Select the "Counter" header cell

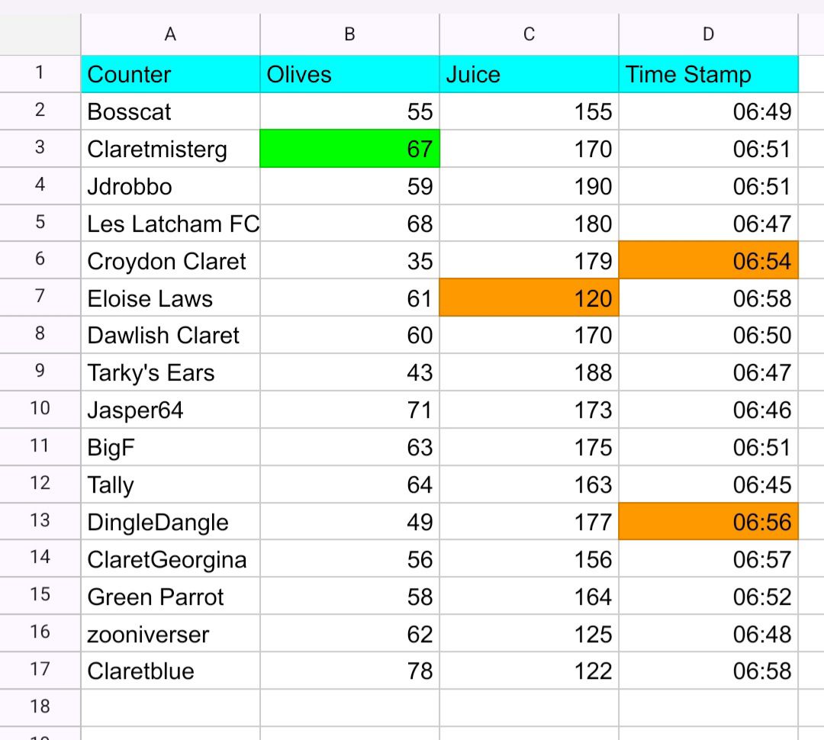(170, 74)
